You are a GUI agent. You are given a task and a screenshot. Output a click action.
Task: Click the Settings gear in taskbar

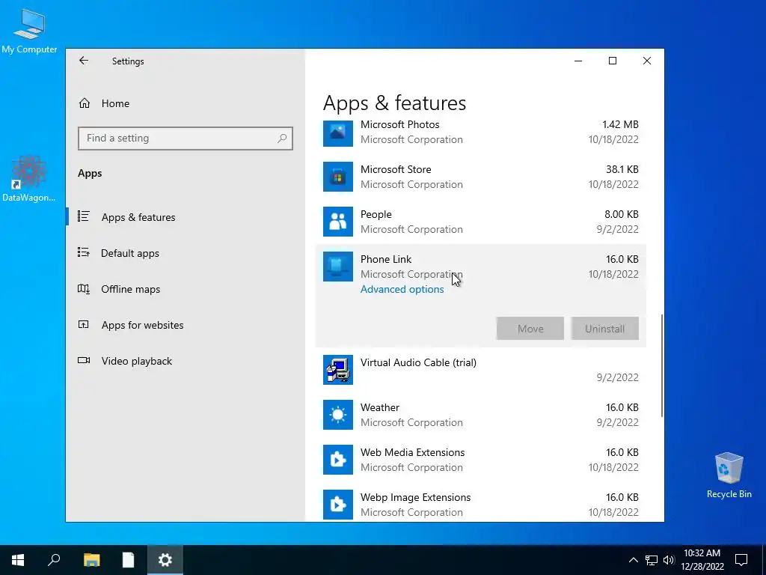click(165, 560)
